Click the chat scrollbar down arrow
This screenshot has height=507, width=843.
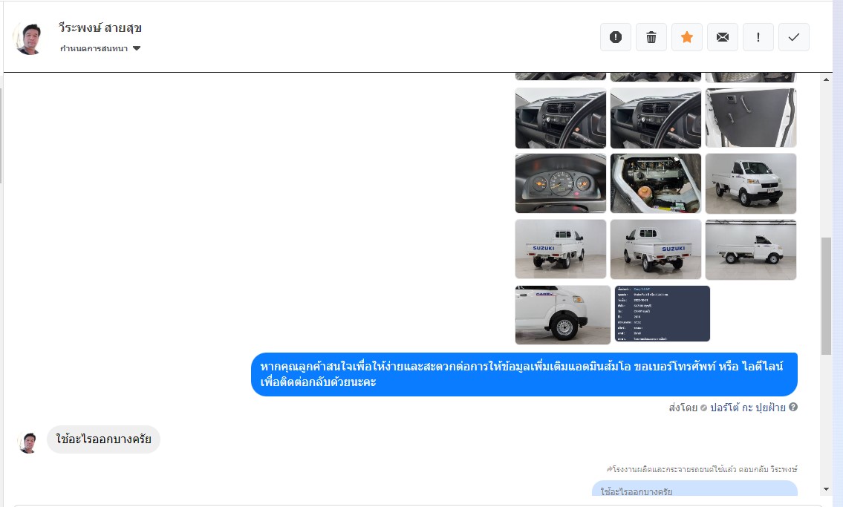pos(826,489)
